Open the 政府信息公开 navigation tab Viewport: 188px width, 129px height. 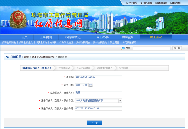(x=74, y=37)
